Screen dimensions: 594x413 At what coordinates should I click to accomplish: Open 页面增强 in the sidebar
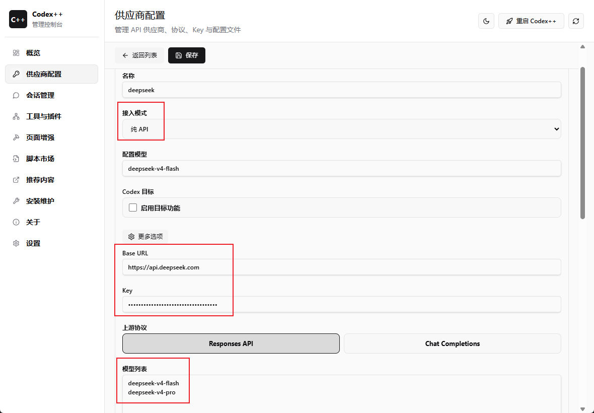[51, 137]
